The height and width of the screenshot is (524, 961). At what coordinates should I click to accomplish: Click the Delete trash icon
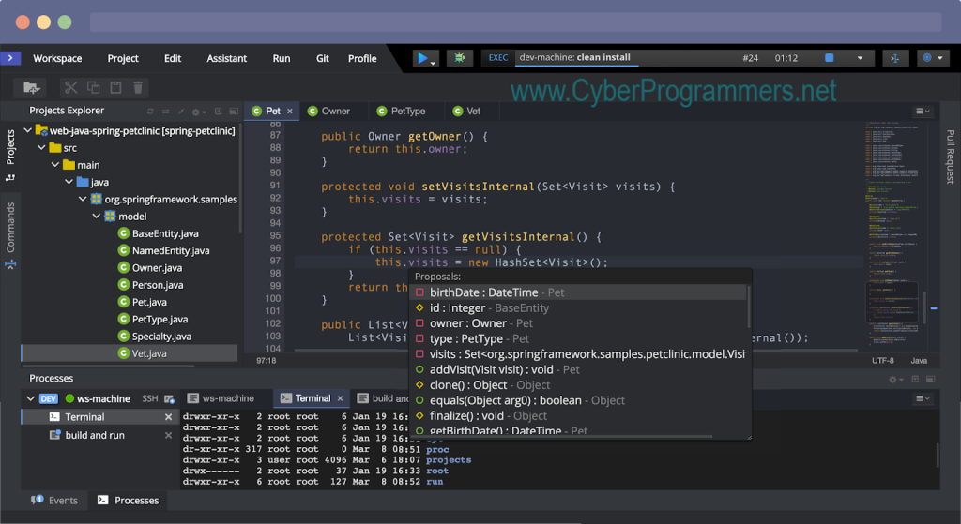tap(138, 87)
